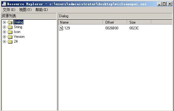Sort list by Size column header

[139, 22]
